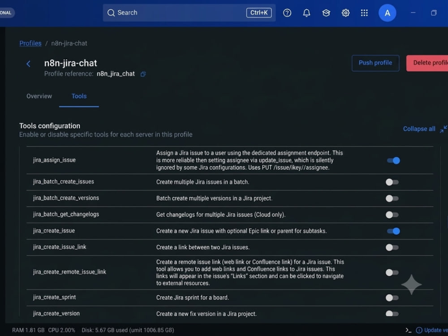
Task: Click 'Create multiple Jira issues in a batch.' description
Action: [x=202, y=182]
